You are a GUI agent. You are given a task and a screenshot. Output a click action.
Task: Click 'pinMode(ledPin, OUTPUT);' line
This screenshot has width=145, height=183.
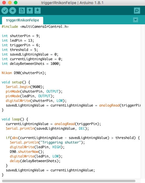point(30,96)
